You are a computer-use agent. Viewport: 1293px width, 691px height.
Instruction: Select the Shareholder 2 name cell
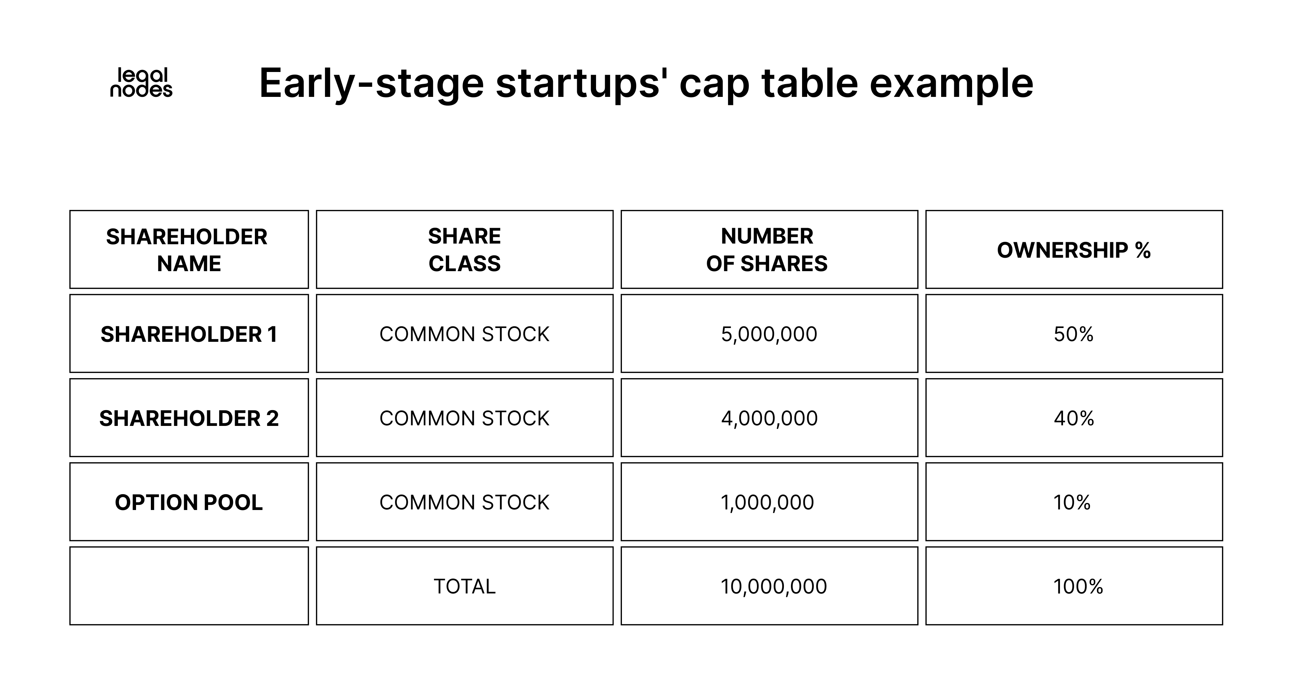point(189,418)
